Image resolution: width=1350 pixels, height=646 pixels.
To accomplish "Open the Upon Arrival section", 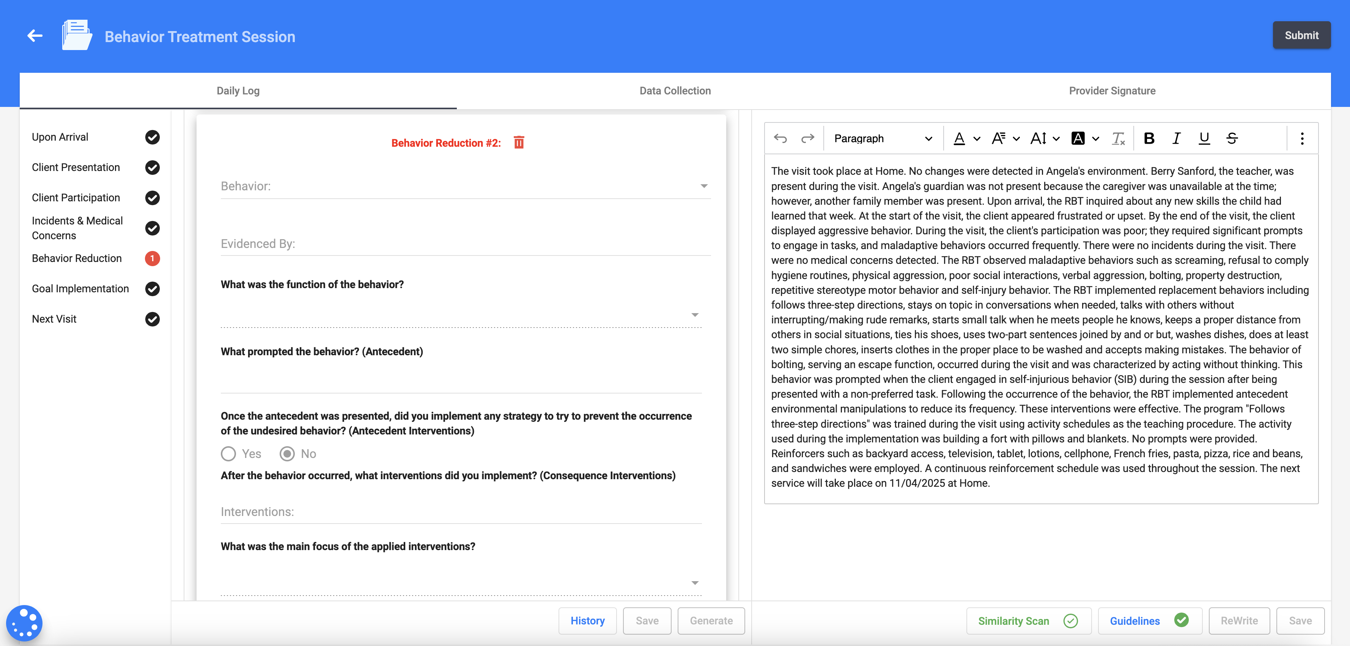I will click(x=96, y=137).
